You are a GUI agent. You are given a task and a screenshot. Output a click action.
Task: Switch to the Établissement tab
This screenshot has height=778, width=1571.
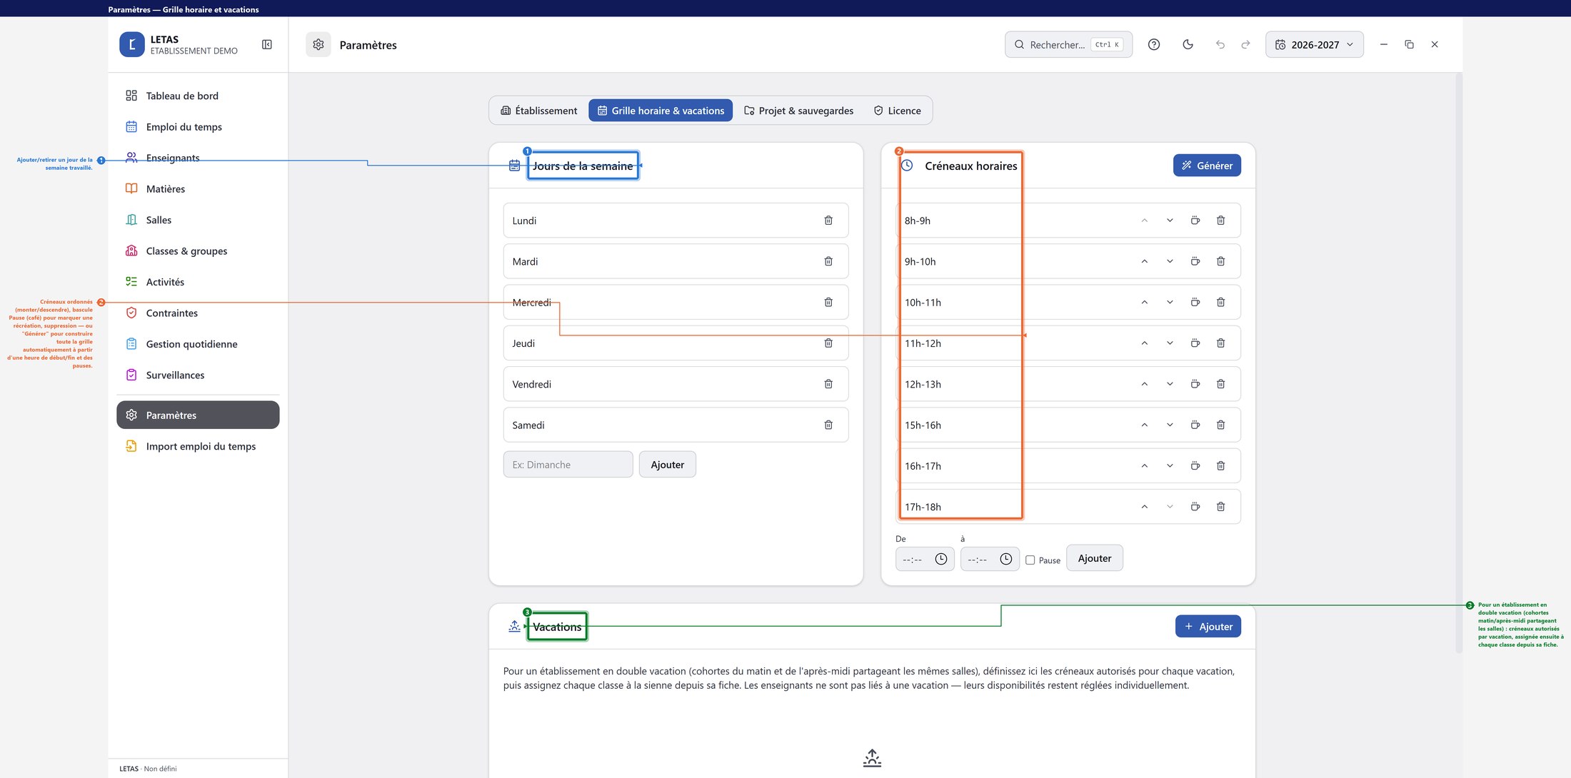pyautogui.click(x=539, y=111)
